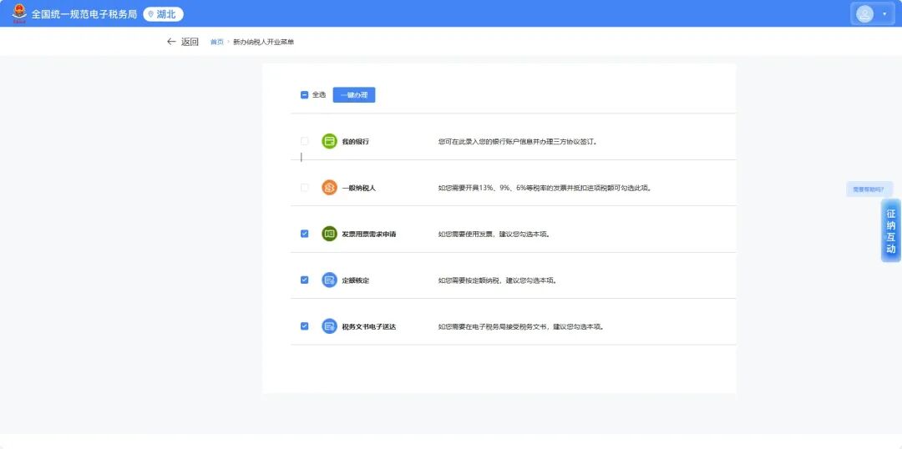Click description 如您需要按定额纳税，建议您勾选本项
The width and height of the screenshot is (902, 449).
click(498, 280)
